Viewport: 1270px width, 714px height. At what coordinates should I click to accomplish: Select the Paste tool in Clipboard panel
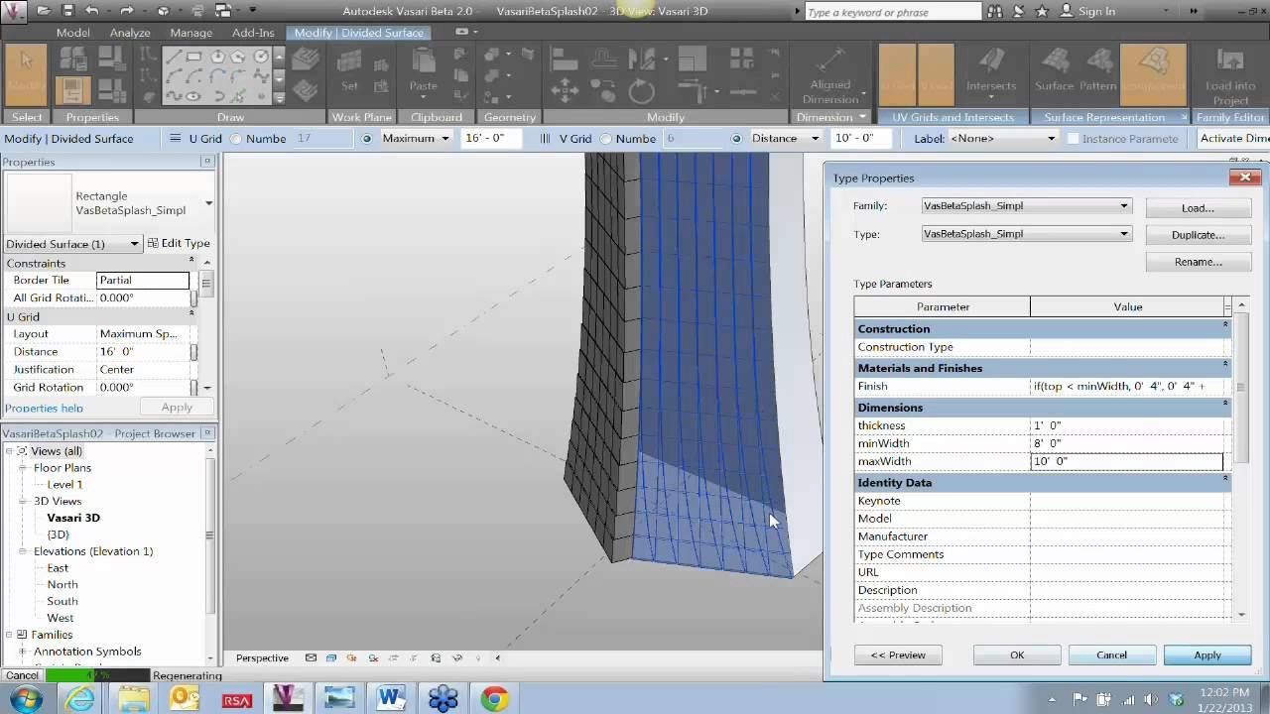423,74
